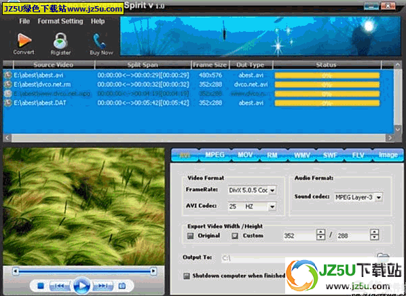Image resolution: width=406 pixels, height=296 pixels.
Task: Switch to the RM format tab
Action: pyautogui.click(x=272, y=155)
